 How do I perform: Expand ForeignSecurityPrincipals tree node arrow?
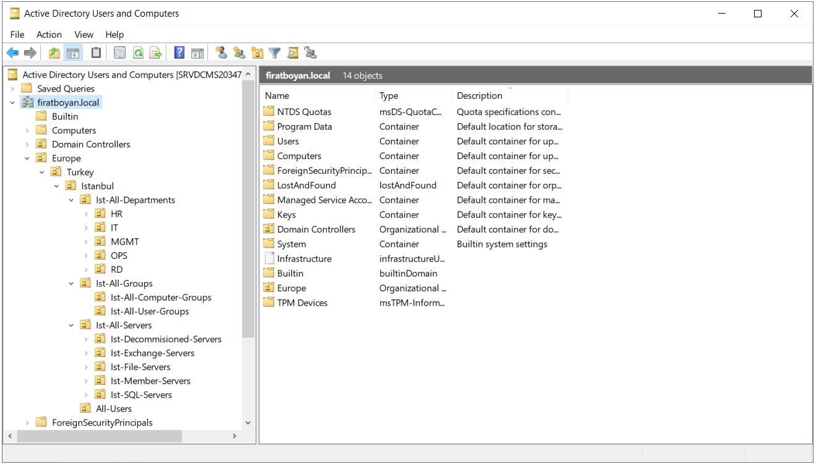click(27, 423)
